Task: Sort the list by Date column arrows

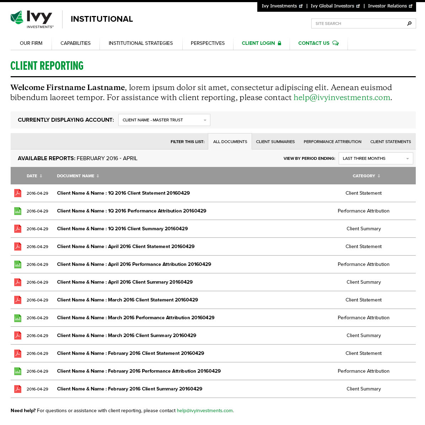Action: click(x=41, y=176)
